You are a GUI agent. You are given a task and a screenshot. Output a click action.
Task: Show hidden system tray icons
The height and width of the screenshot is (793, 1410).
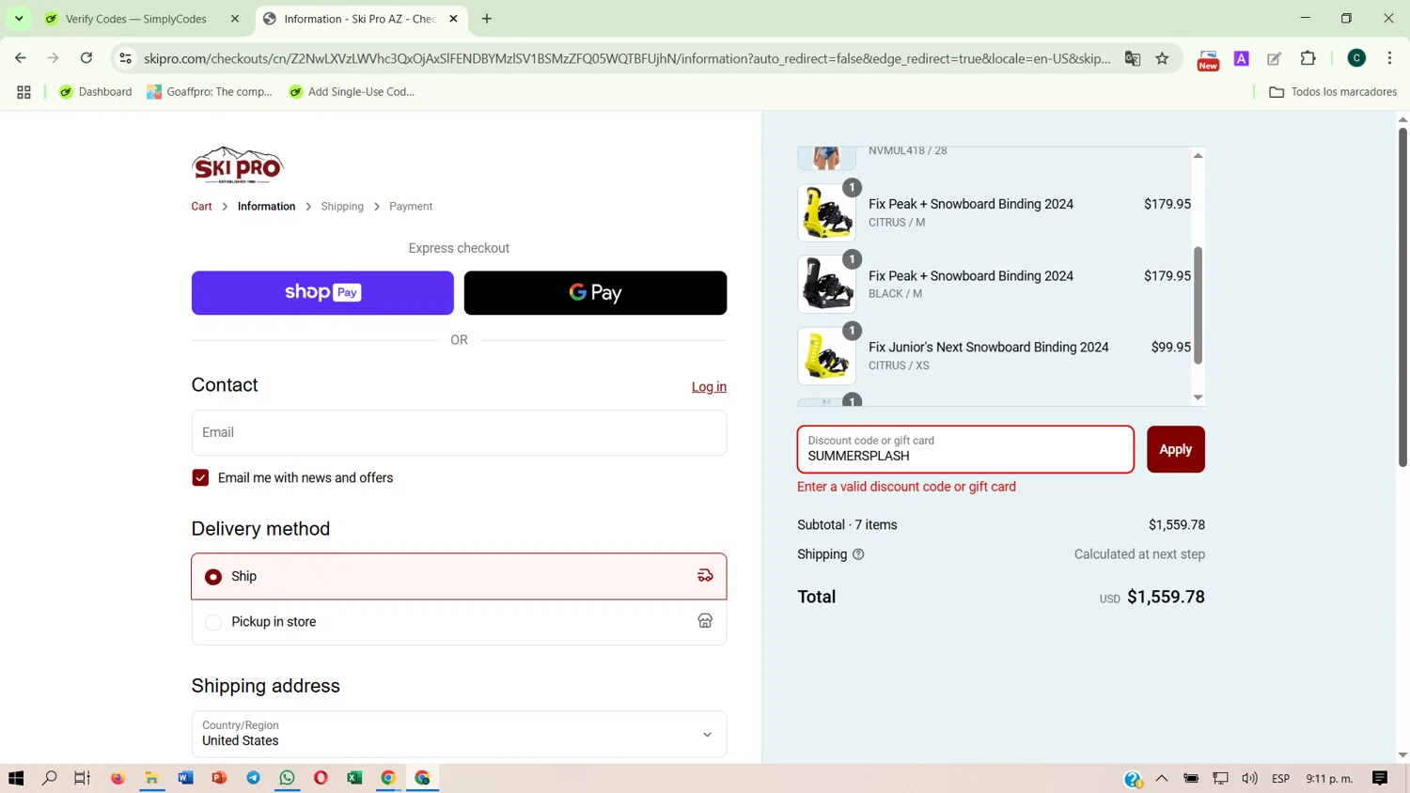point(1162,778)
